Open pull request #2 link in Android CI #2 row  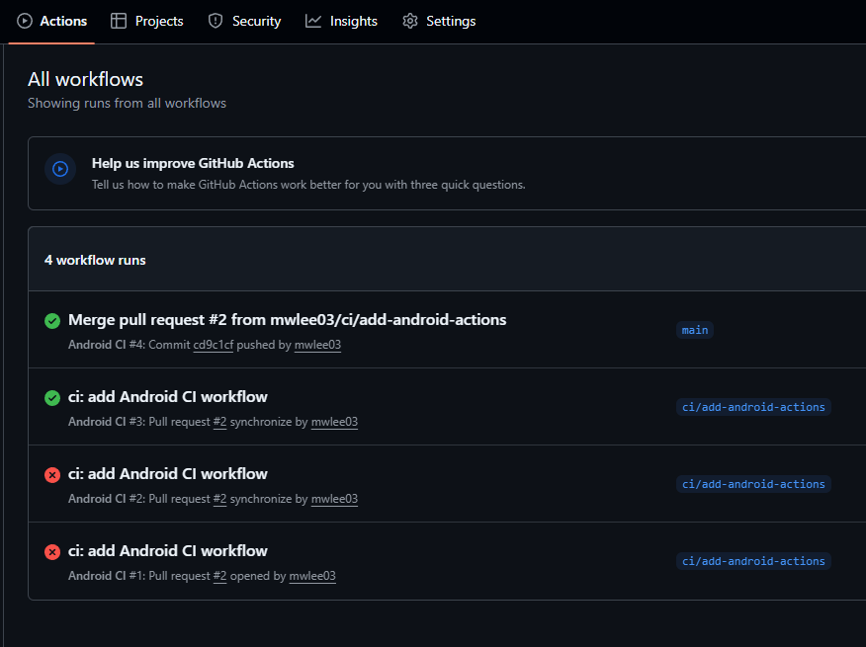[x=219, y=499]
